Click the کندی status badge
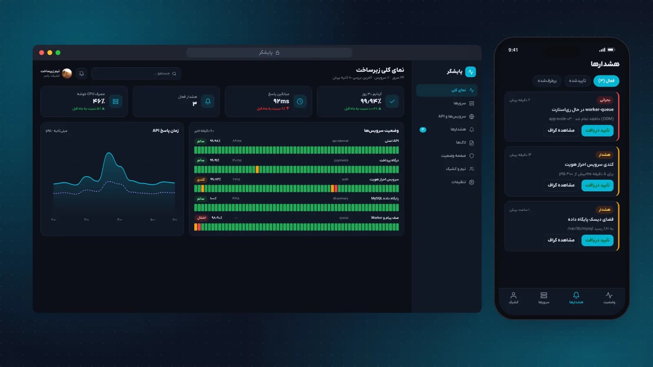653x367 pixels. (201, 179)
